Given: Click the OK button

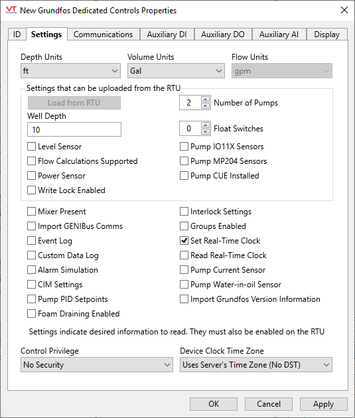Looking at the screenshot, I should (214, 404).
